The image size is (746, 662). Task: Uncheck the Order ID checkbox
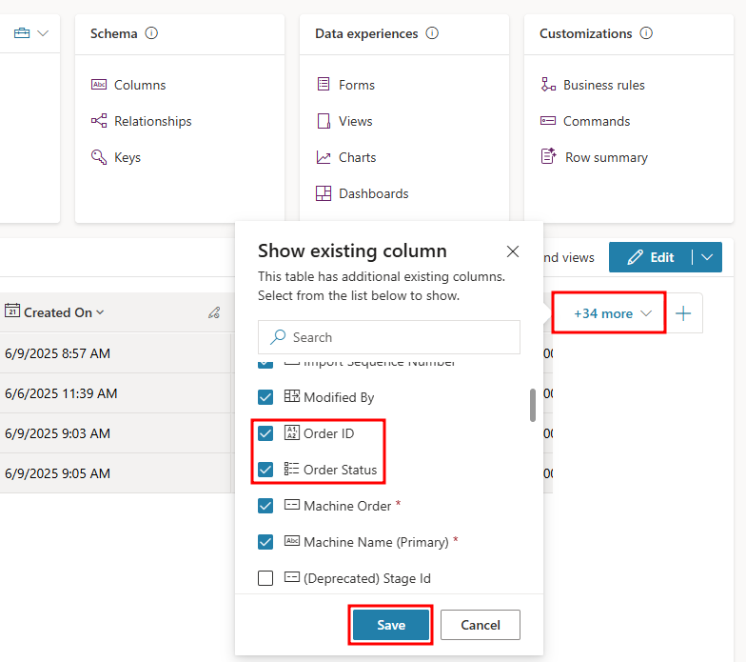pyautogui.click(x=265, y=433)
